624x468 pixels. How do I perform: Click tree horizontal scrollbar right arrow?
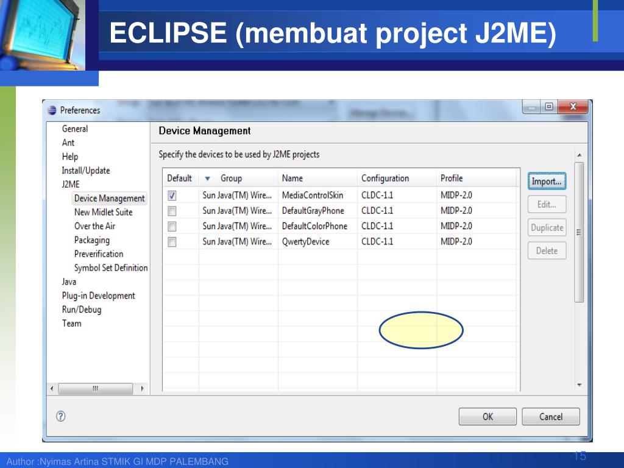(142, 388)
